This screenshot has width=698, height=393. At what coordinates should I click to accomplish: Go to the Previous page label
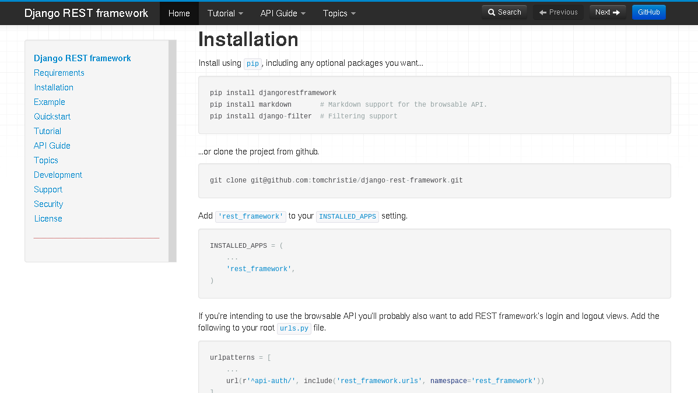click(563, 12)
